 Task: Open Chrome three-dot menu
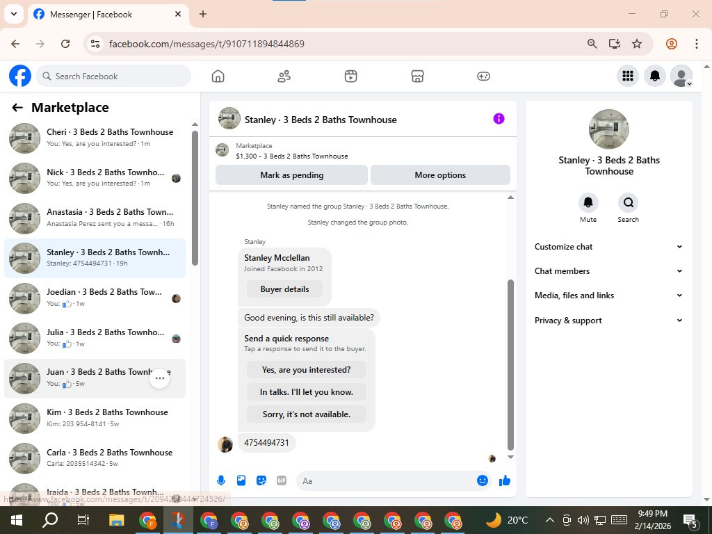pyautogui.click(x=696, y=44)
